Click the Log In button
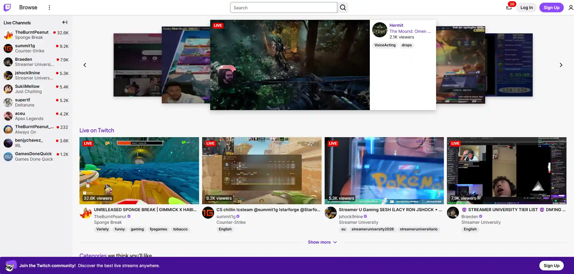This screenshot has width=574, height=274. point(526,8)
